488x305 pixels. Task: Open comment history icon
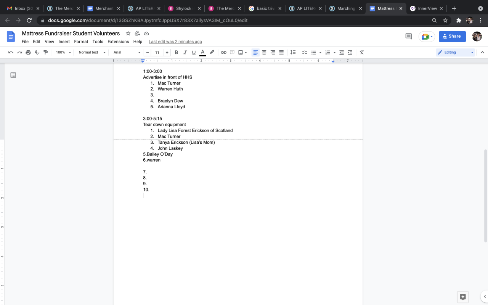tap(408, 36)
